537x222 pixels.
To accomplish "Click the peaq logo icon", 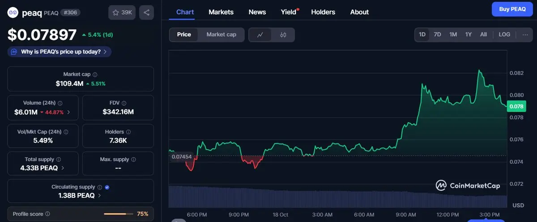I will point(13,13).
